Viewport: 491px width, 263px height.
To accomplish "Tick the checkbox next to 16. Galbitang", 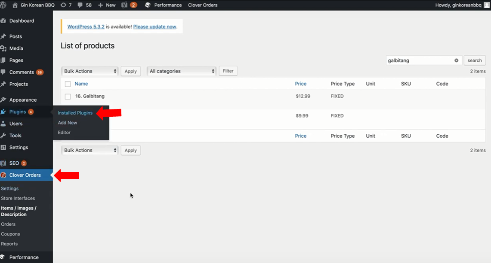I will click(x=68, y=96).
